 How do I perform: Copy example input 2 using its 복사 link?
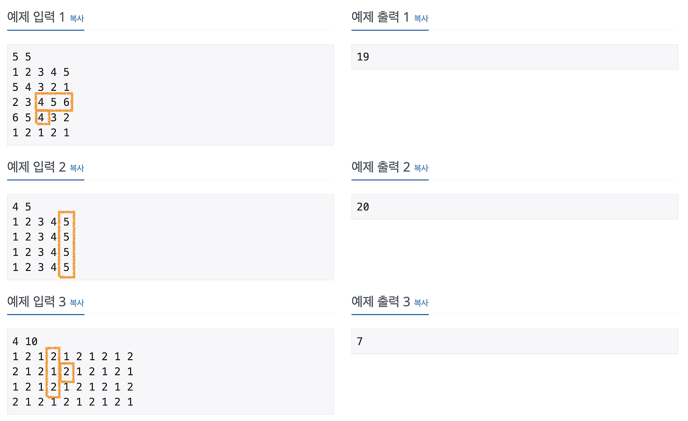(76, 168)
